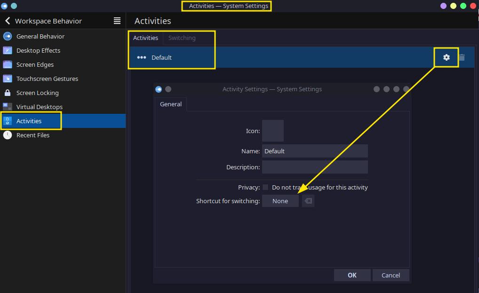The width and height of the screenshot is (479, 293).
Task: Close System Settings with red button
Action: [x=473, y=6]
